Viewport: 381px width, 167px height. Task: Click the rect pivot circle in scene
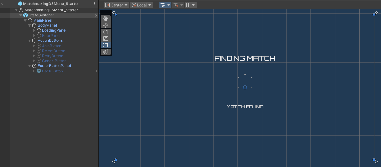coord(245,87)
